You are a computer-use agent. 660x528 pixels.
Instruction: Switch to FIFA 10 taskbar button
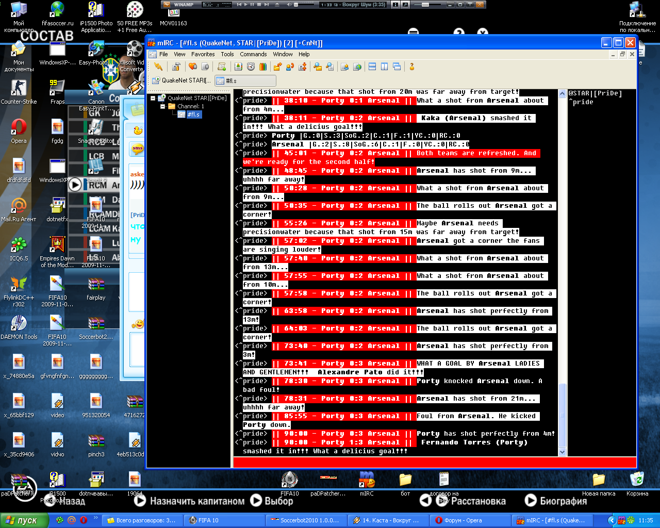(225, 520)
